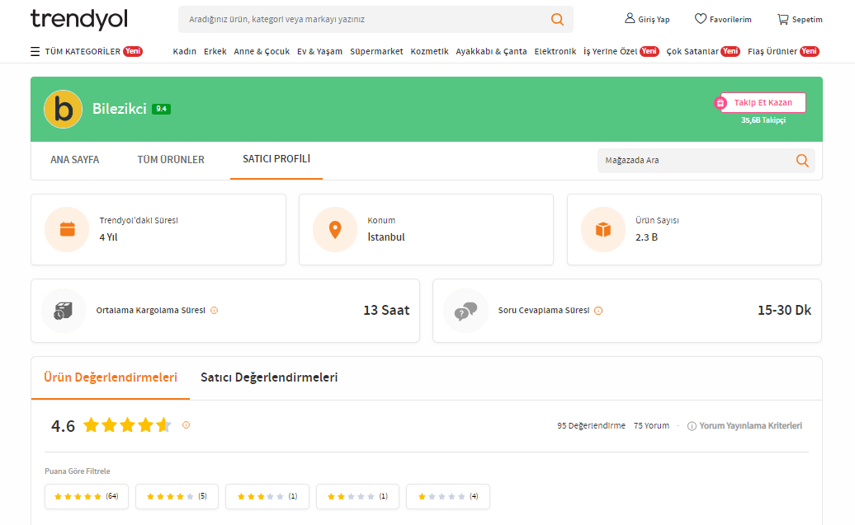855x525 pixels.
Task: Click the 75 Yorum count
Action: click(x=651, y=426)
